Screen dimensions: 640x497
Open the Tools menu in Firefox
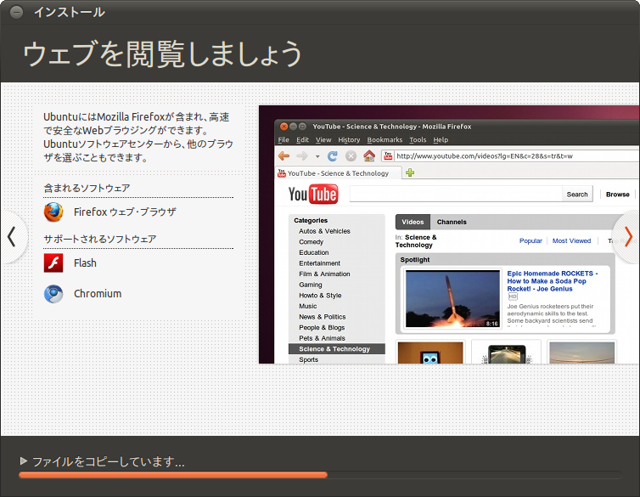pos(418,139)
